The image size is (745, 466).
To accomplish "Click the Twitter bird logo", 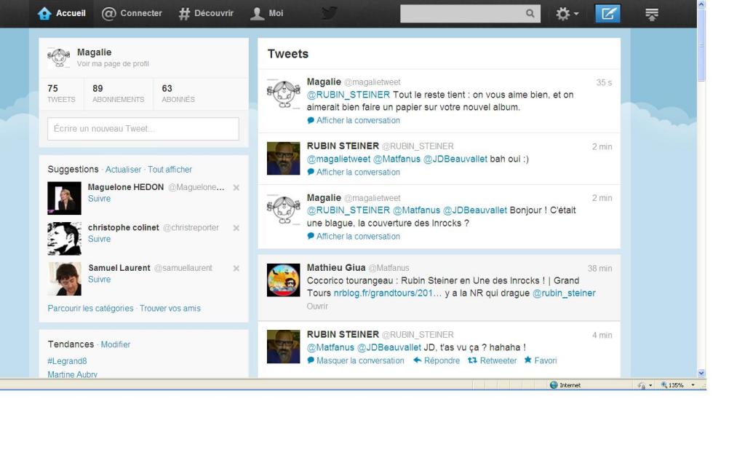I will pyautogui.click(x=330, y=13).
